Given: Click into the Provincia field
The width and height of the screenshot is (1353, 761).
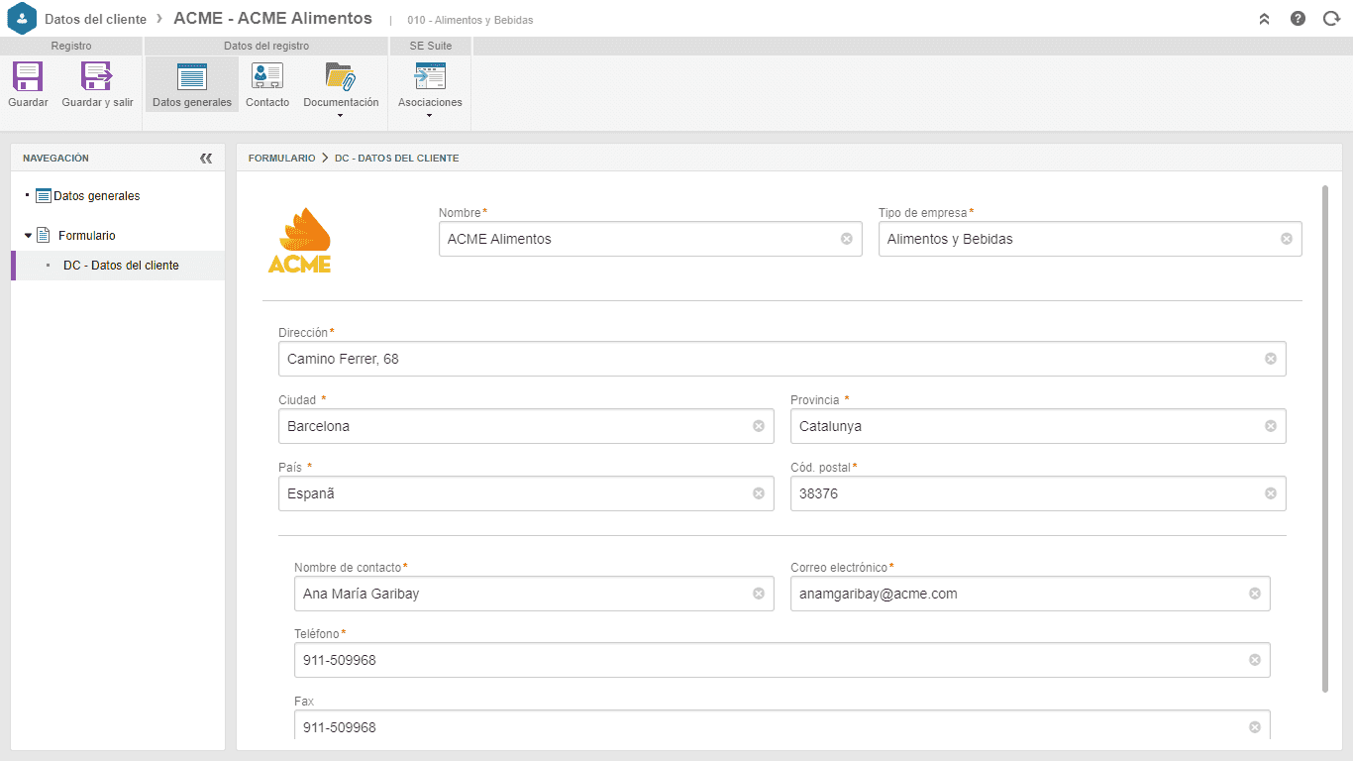Looking at the screenshot, I should 1038,426.
